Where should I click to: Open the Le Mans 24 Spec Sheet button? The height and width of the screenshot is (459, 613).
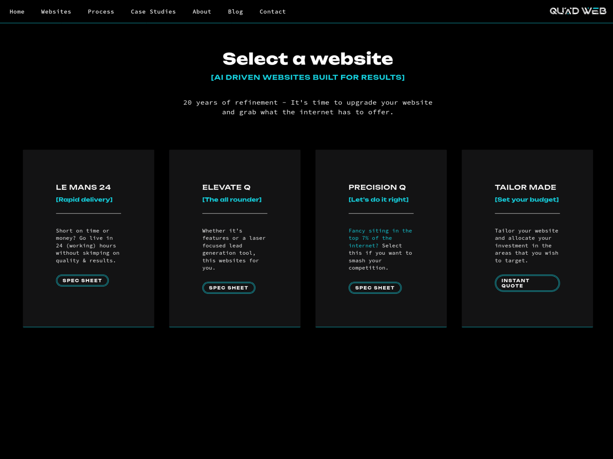click(x=82, y=280)
